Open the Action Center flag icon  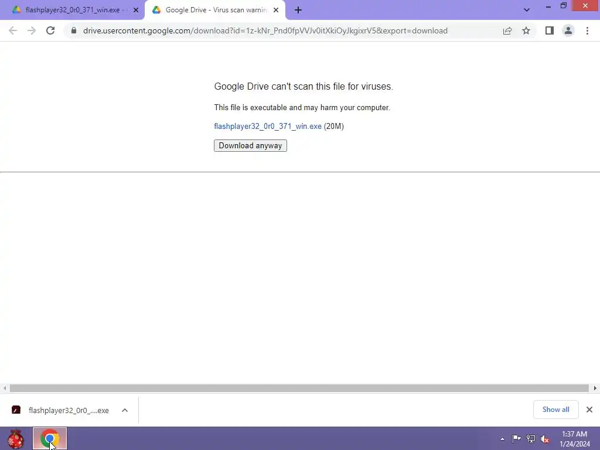[517, 438]
